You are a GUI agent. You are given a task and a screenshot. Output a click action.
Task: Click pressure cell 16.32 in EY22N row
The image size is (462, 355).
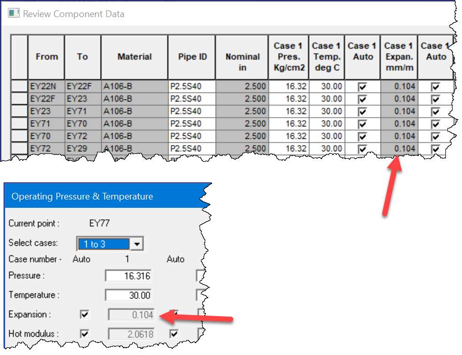[288, 86]
